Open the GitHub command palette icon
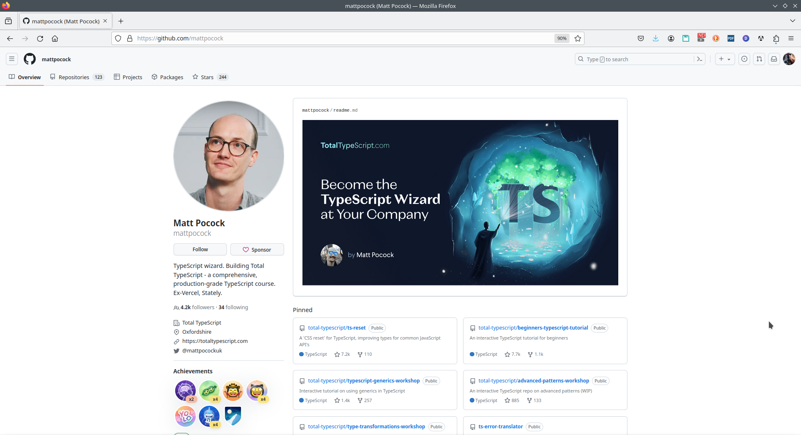Viewport: 801px width, 435px height. coord(700,59)
